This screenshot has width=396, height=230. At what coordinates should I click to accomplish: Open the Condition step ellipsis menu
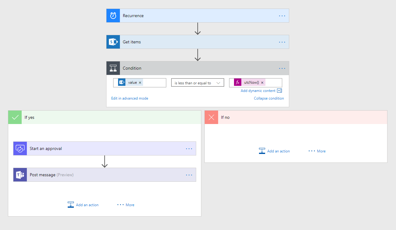282,68
